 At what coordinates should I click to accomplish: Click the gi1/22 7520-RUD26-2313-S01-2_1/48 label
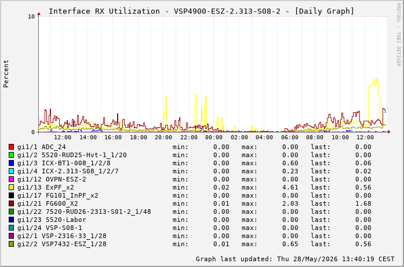84,212
